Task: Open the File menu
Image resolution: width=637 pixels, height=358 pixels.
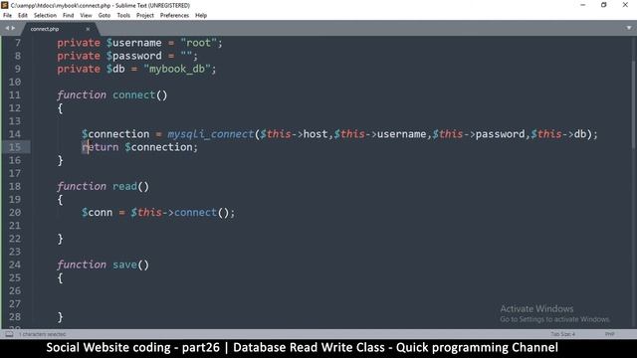Action: (7, 16)
